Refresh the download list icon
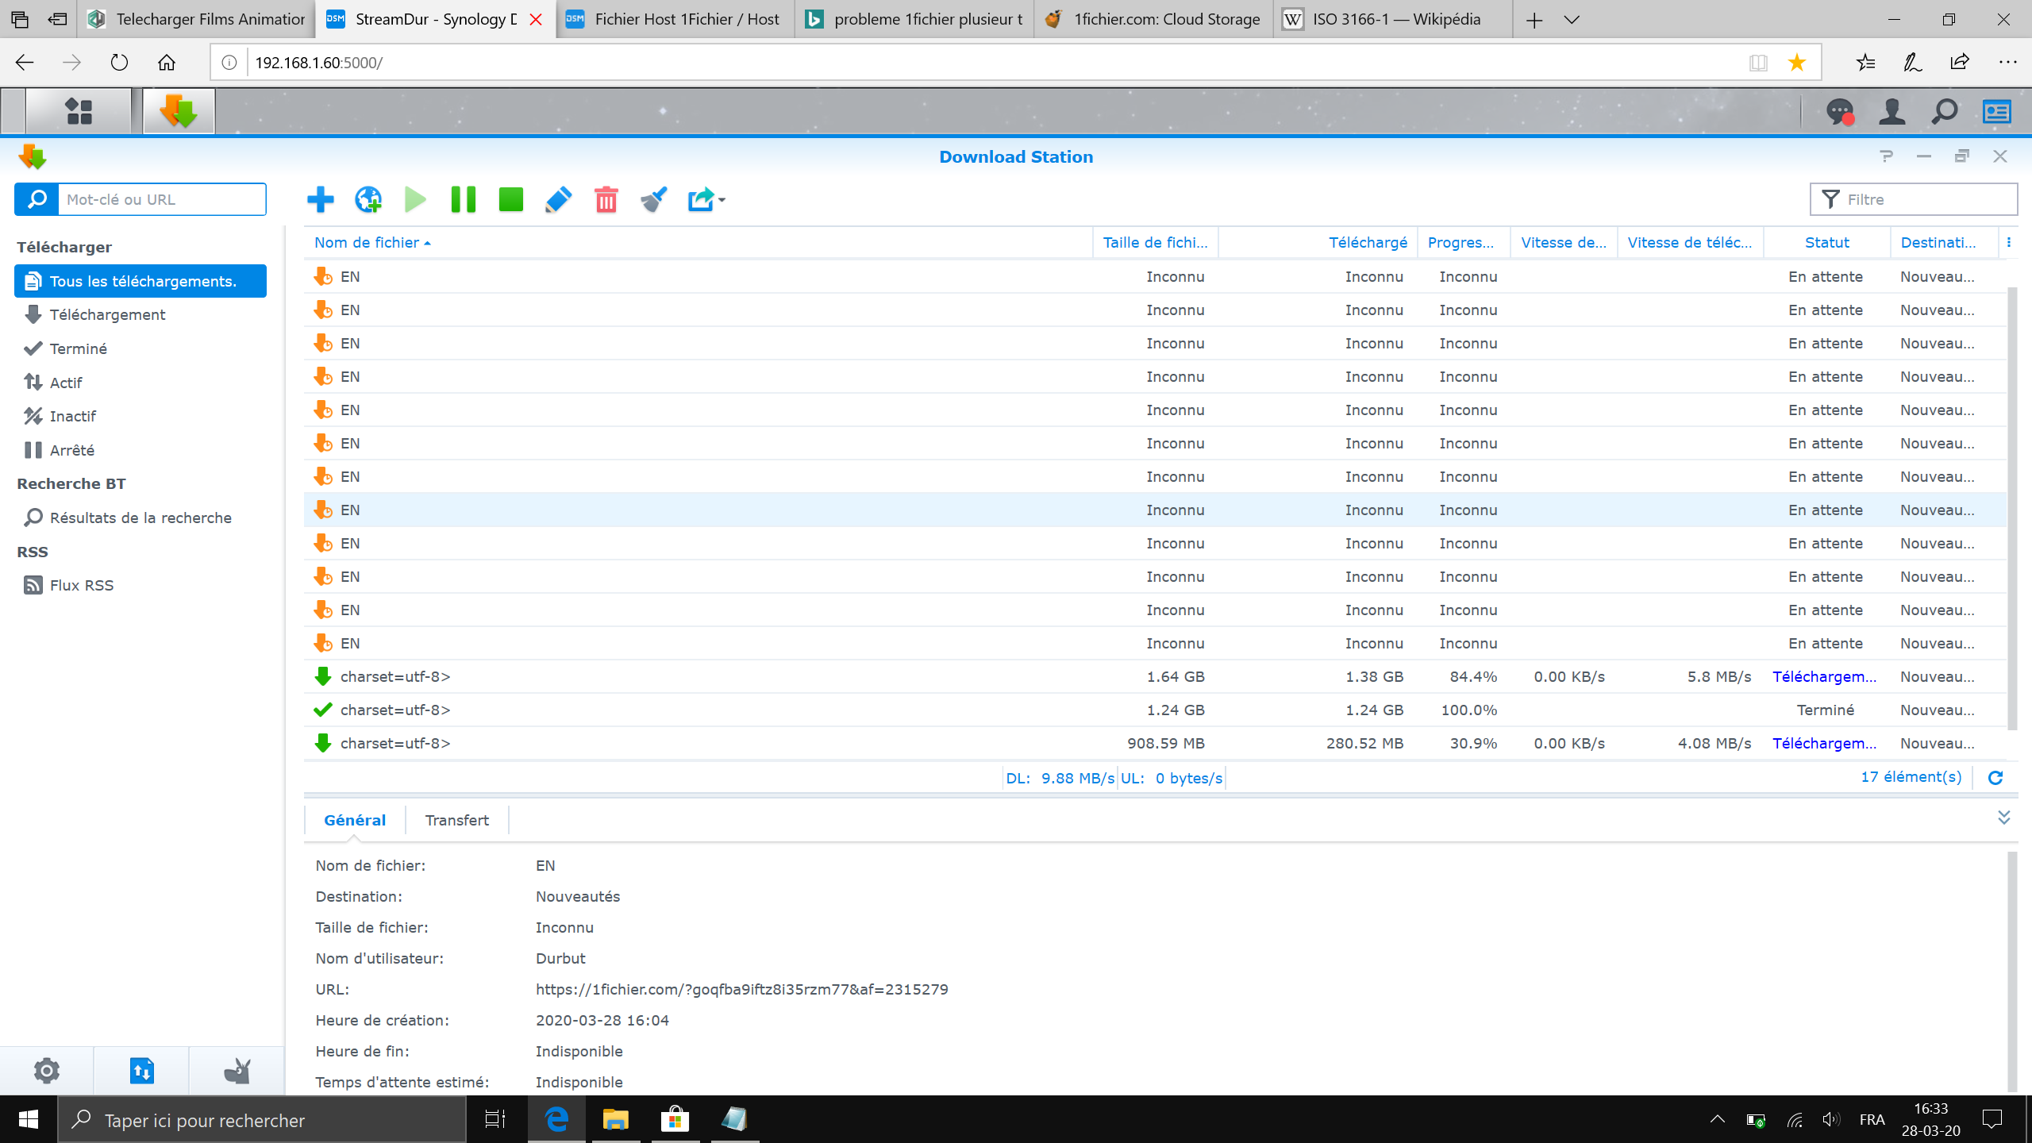Viewport: 2032px width, 1143px height. coord(1995,778)
